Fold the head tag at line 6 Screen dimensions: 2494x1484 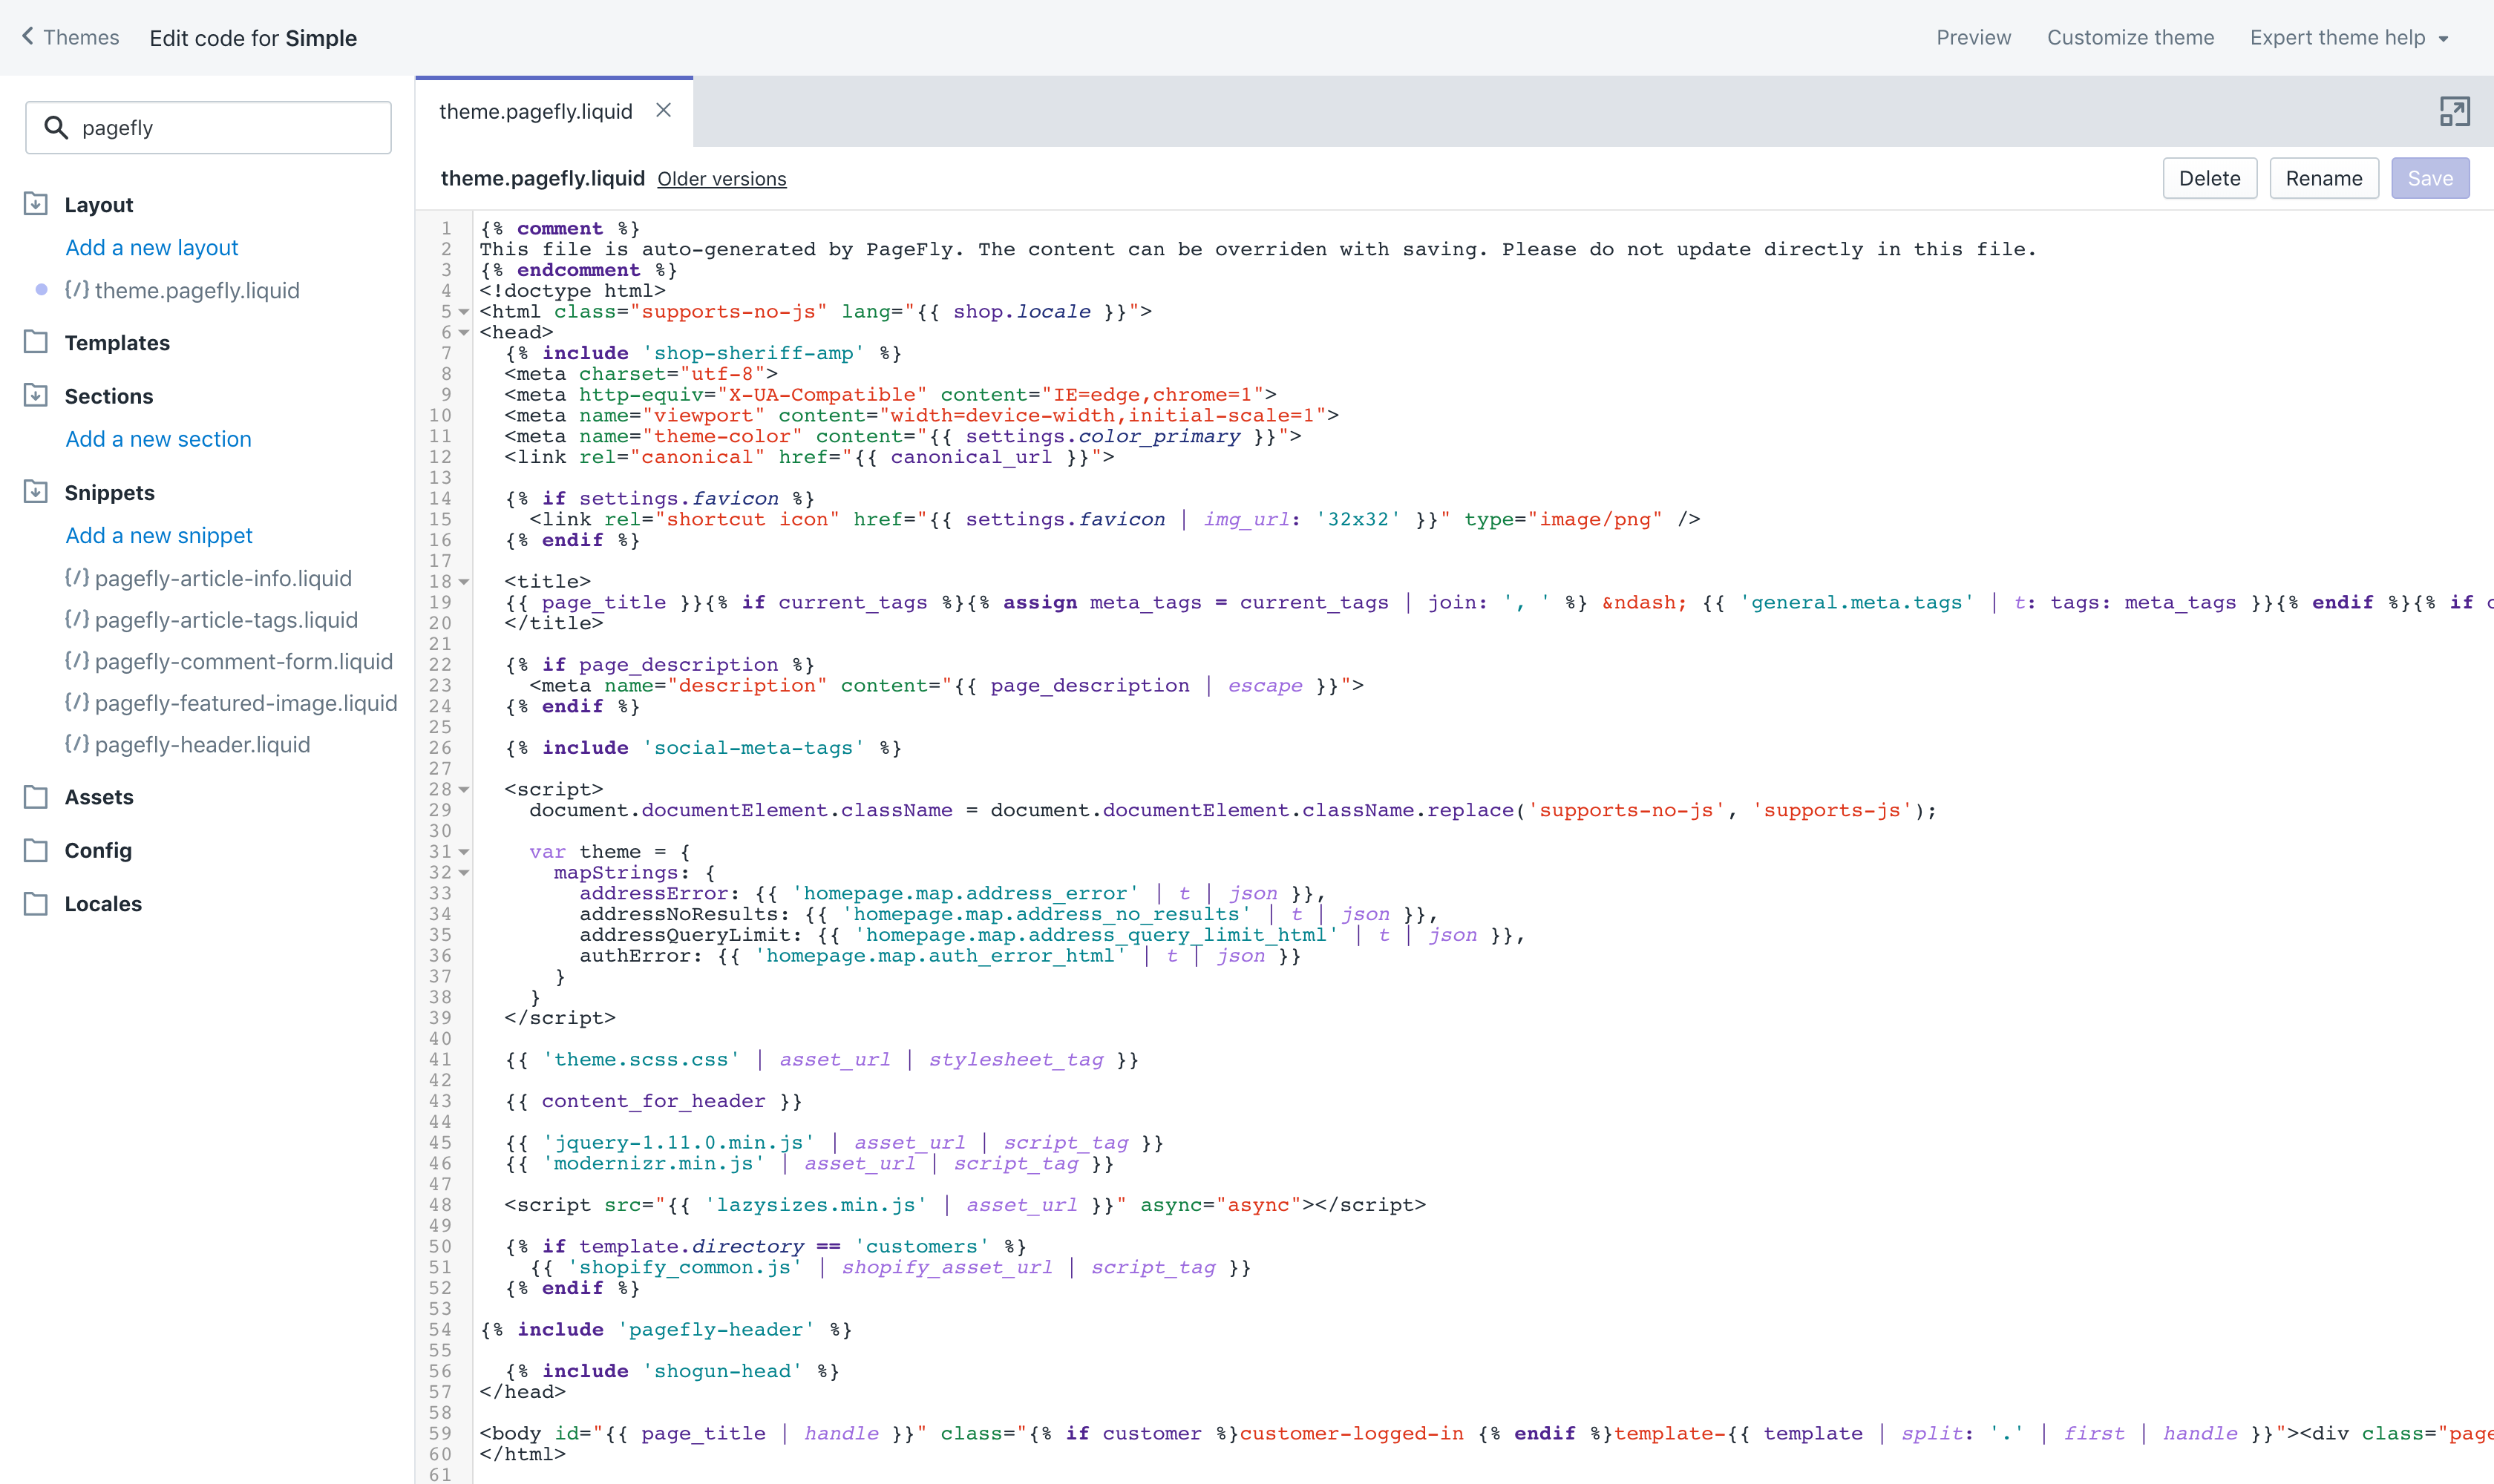pyautogui.click(x=464, y=332)
